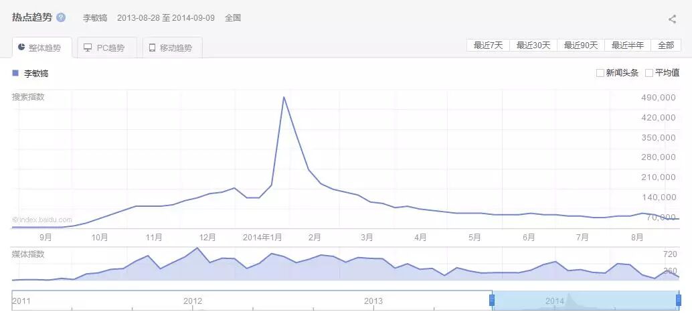Click the phone icon on 移动趋势 tab

[153, 48]
